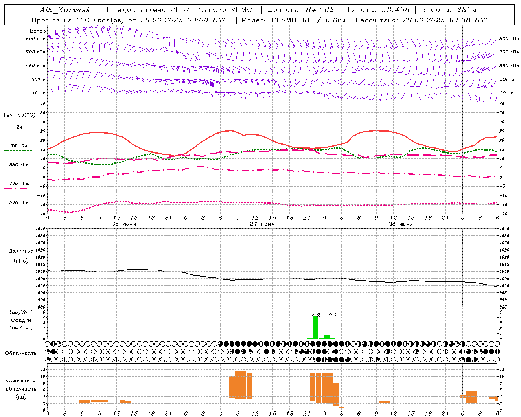This screenshot has width=521, height=417.
Task: Select the forecast range text Прогноз на 120 часа(ов)
Action: point(78,20)
